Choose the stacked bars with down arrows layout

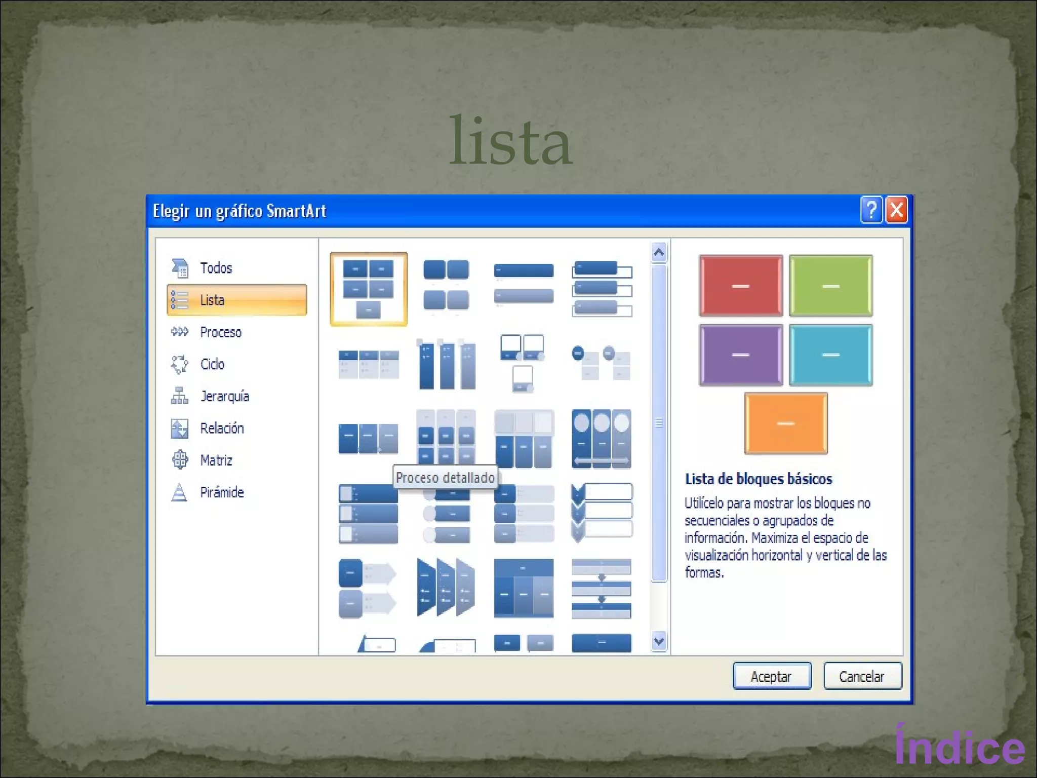[x=602, y=589]
